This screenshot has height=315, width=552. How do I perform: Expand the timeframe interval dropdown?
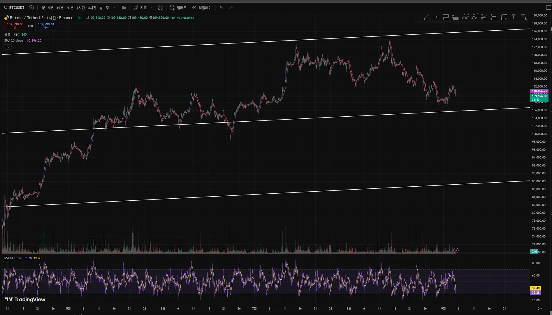coord(114,8)
